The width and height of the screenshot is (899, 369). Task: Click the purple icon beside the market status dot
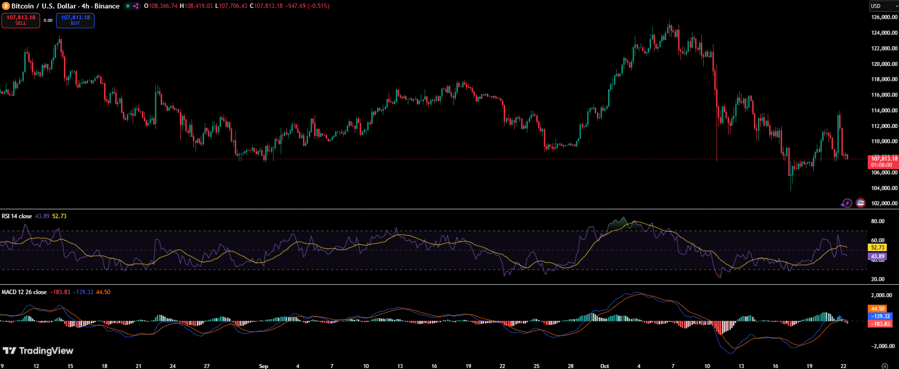(x=136, y=6)
